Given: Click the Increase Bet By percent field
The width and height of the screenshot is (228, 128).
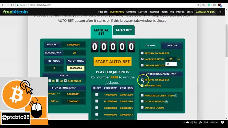Looking at the screenshot, I should point(171,59).
